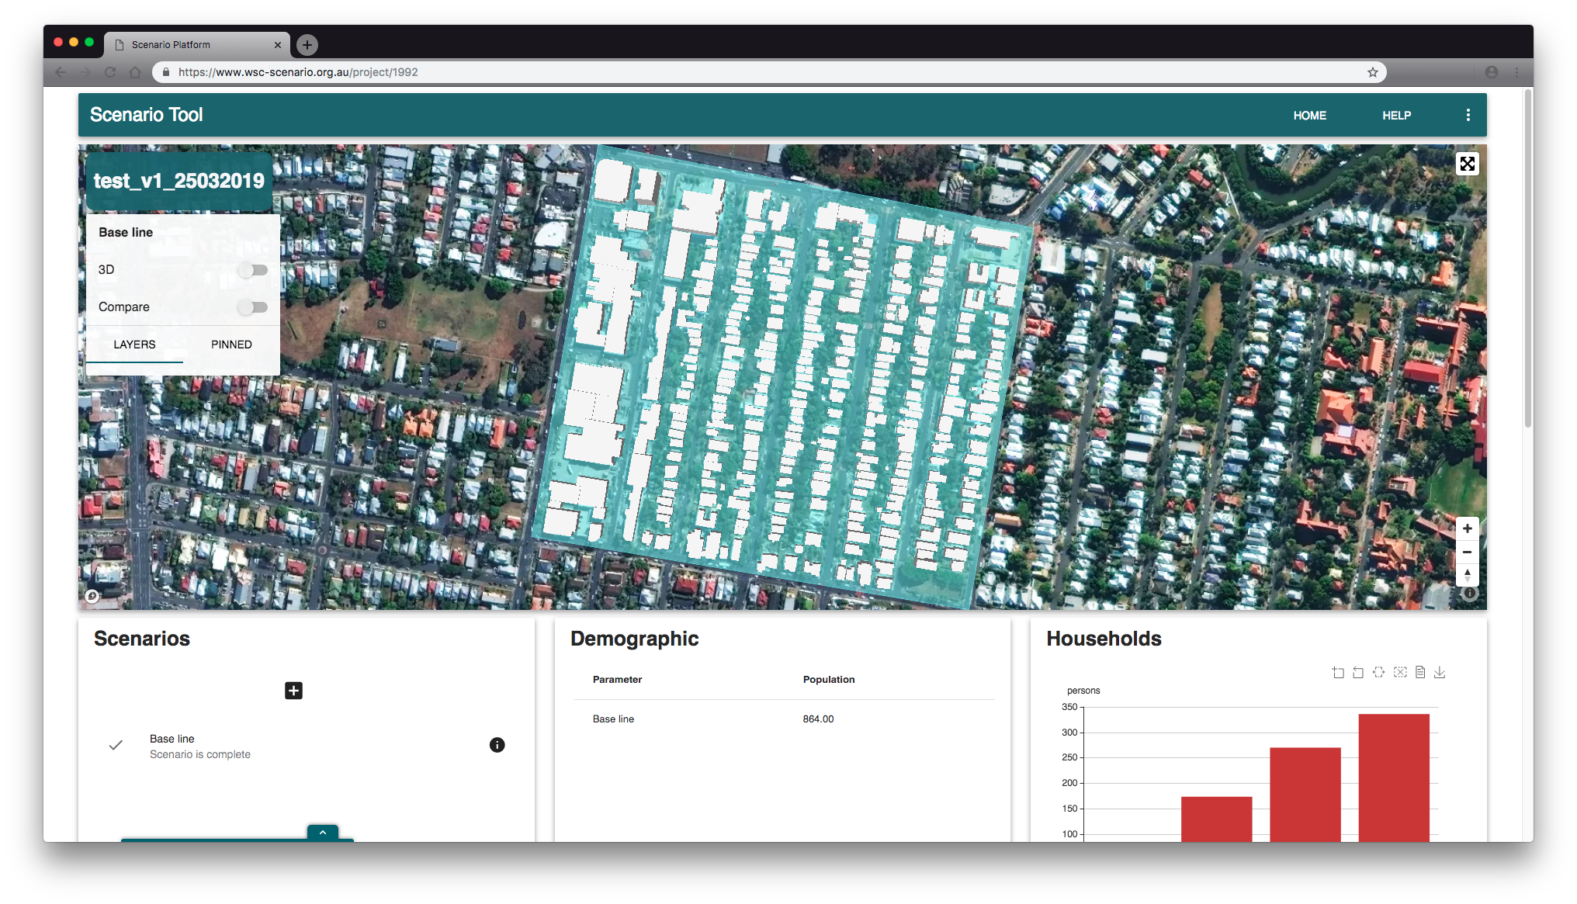Show Base line scenario info
Image resolution: width=1577 pixels, height=904 pixels.
point(497,745)
